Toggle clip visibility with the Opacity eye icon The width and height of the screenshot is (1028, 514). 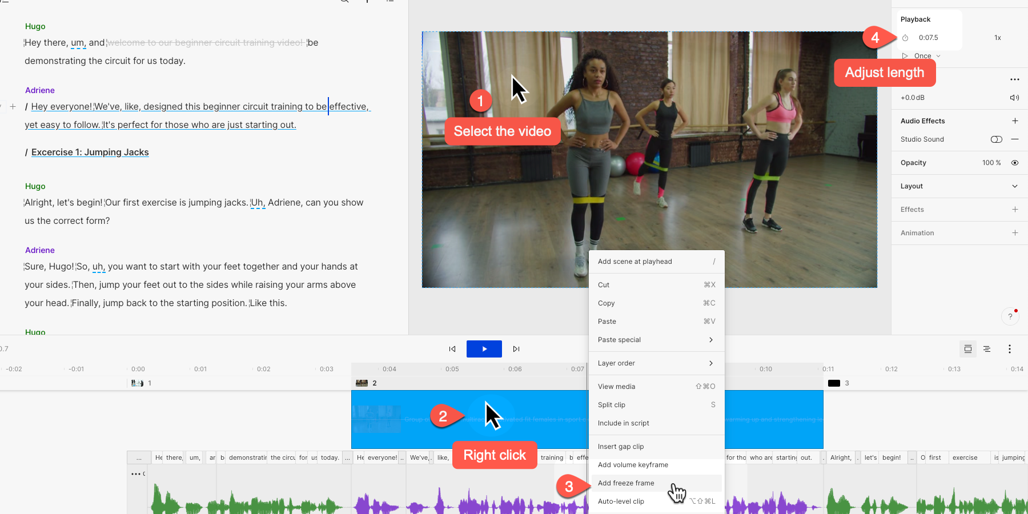point(1015,163)
